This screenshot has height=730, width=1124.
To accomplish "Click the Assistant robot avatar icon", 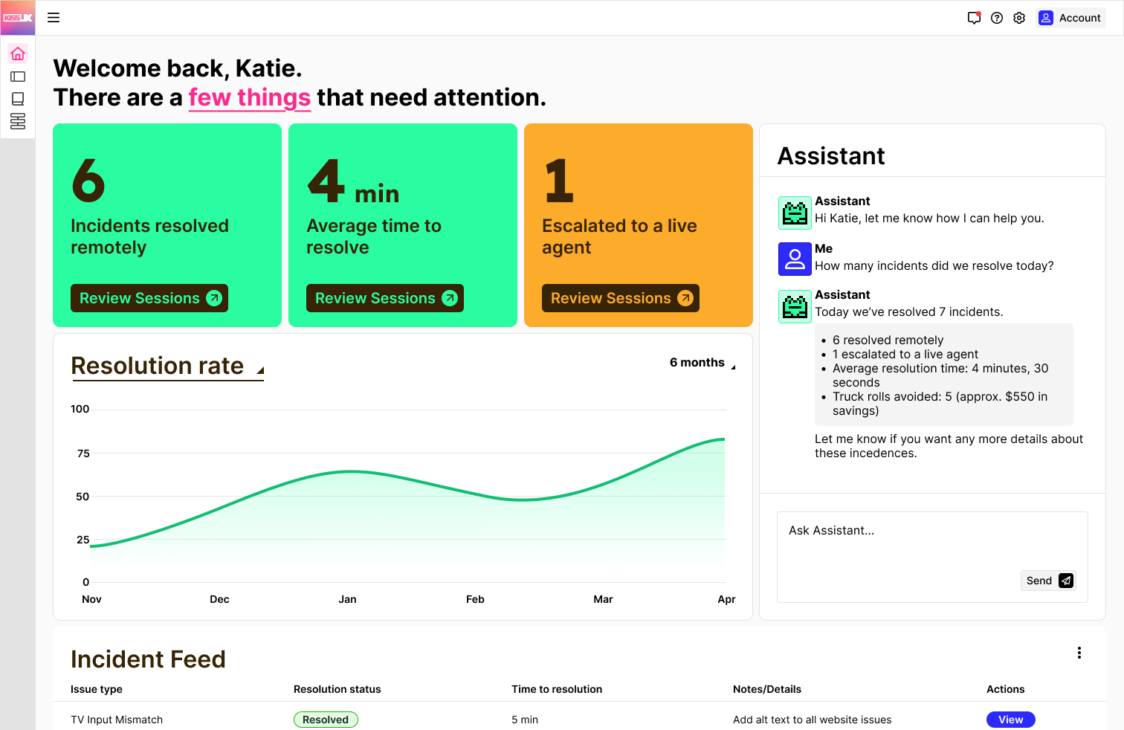I will point(795,213).
